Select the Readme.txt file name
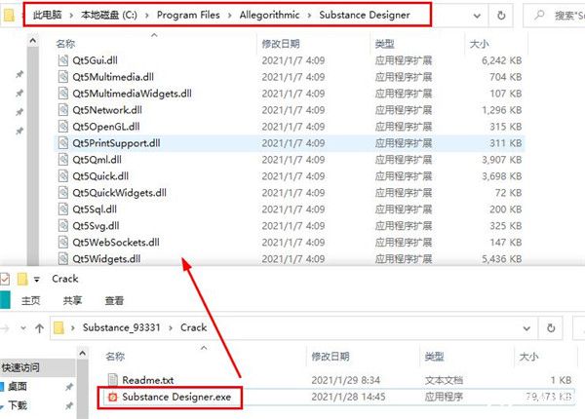The width and height of the screenshot is (585, 419). point(148,380)
